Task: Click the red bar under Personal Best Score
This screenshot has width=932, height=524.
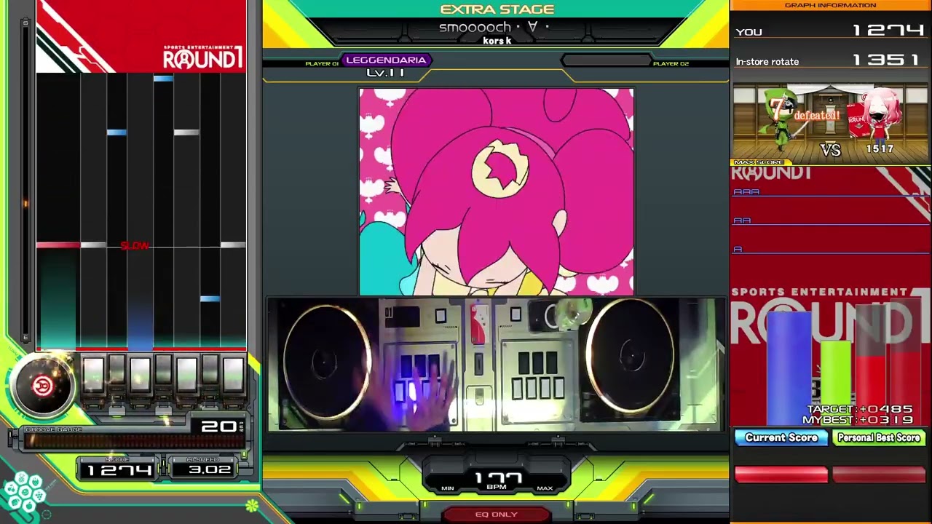Action: (x=878, y=475)
